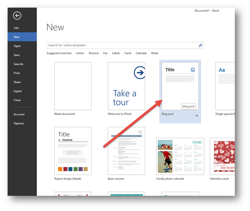Screen dimensions: 250x211
Task: Choose the Report design (blank) template
Action: point(73,151)
